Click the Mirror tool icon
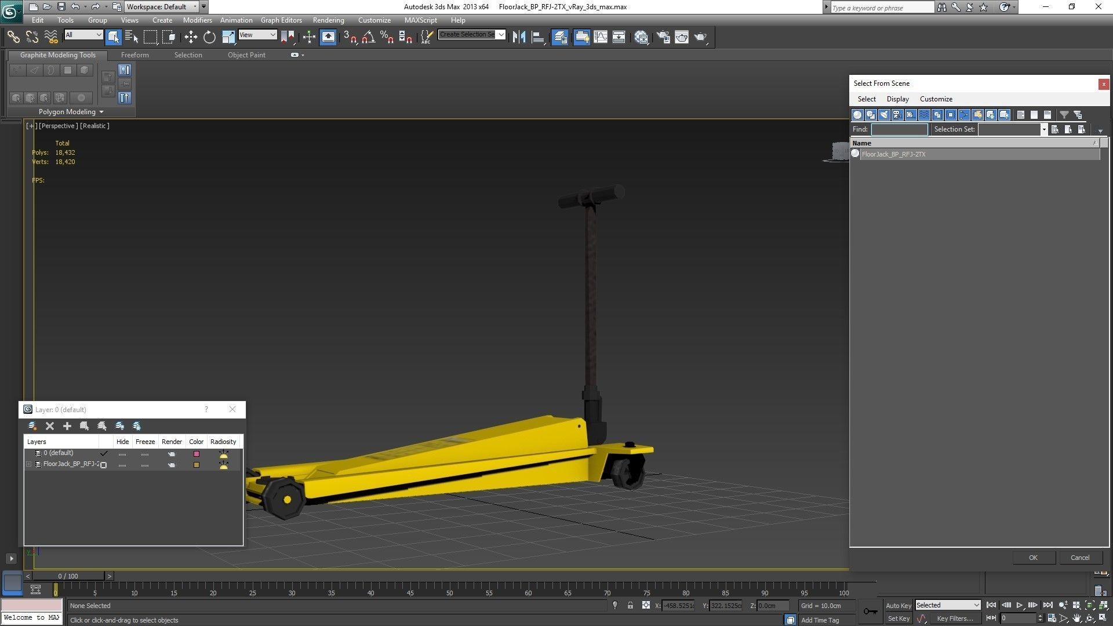Viewport: 1113px width, 626px height. pyautogui.click(x=519, y=37)
